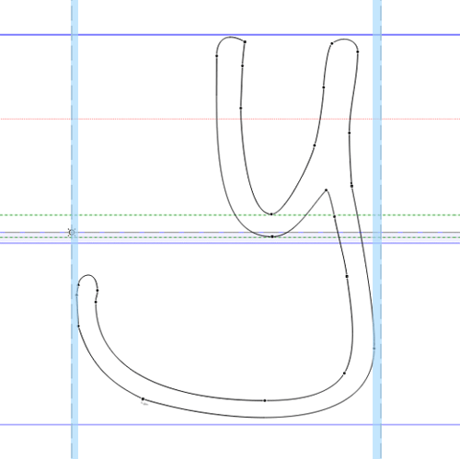Select the origin marker circle on the baseline
This screenshot has width=460, height=459.
(x=72, y=233)
